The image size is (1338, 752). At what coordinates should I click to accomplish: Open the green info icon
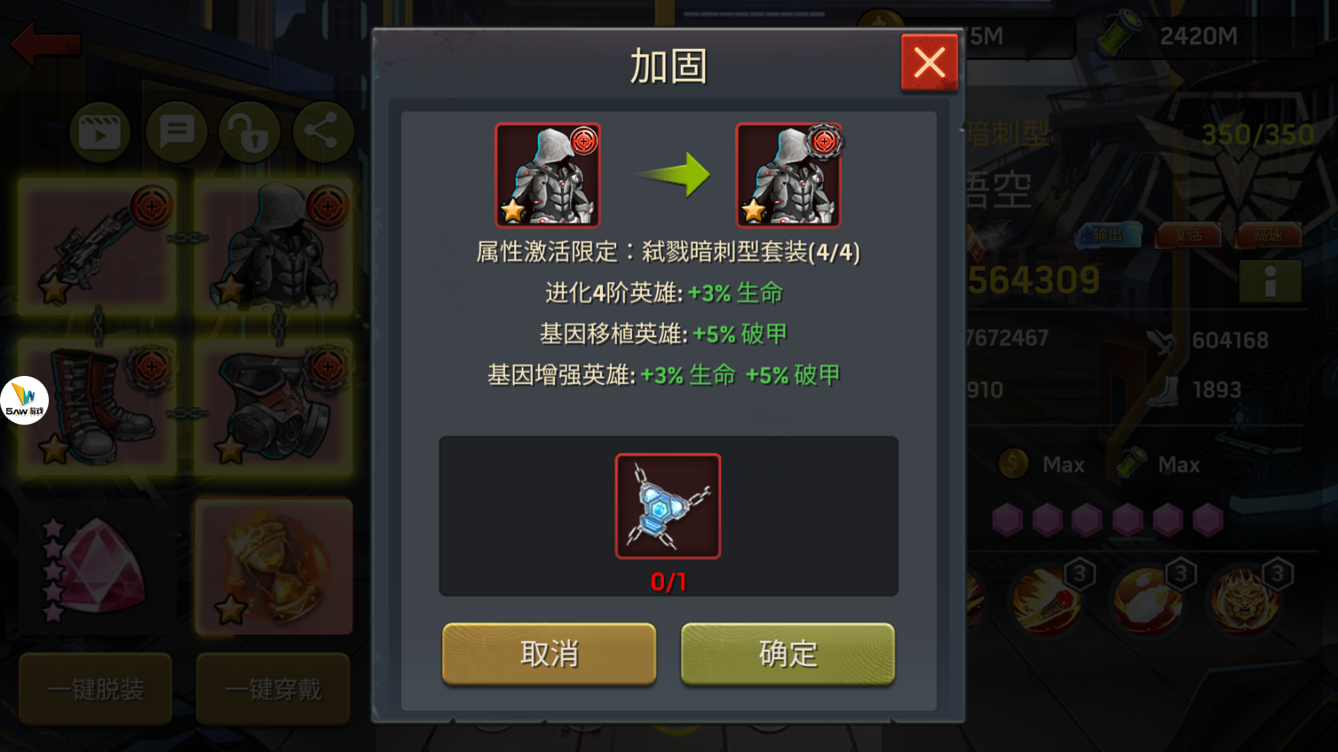pos(1270,281)
